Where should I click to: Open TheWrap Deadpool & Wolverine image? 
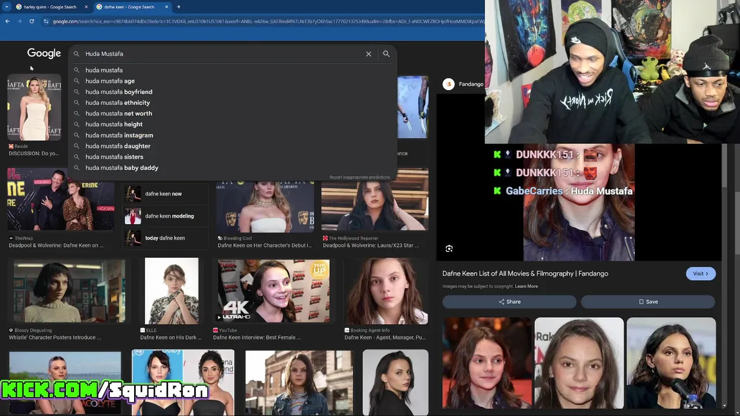pyautogui.click(x=61, y=200)
